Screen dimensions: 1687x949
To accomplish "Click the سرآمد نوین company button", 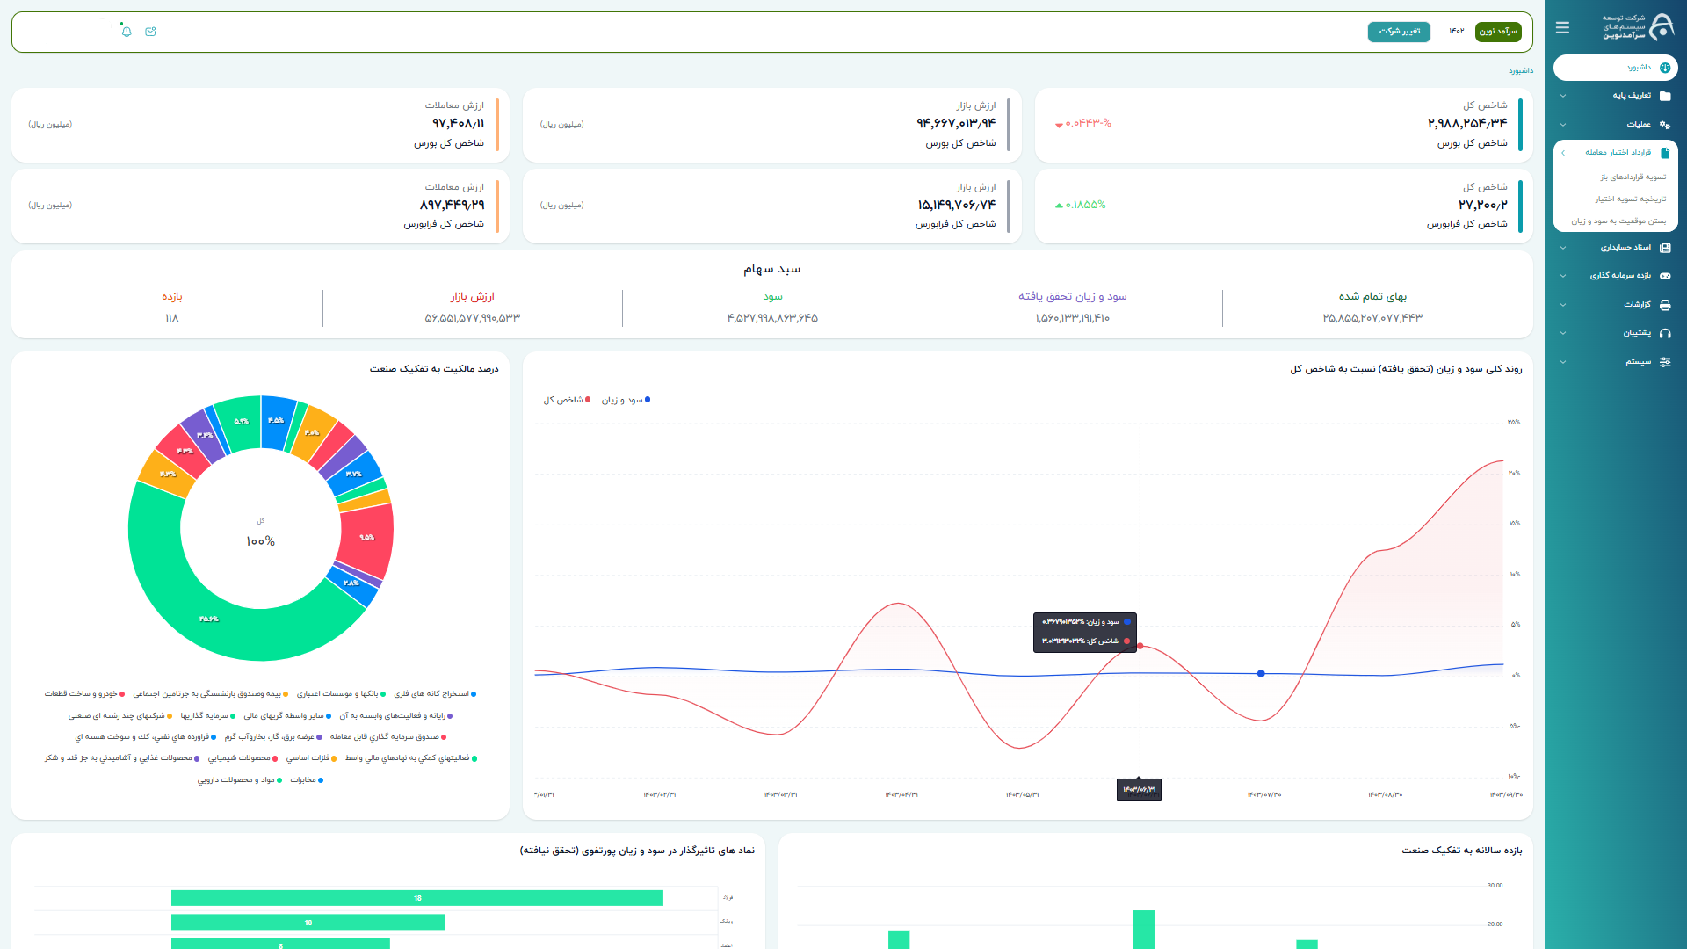I will pyautogui.click(x=1497, y=32).
